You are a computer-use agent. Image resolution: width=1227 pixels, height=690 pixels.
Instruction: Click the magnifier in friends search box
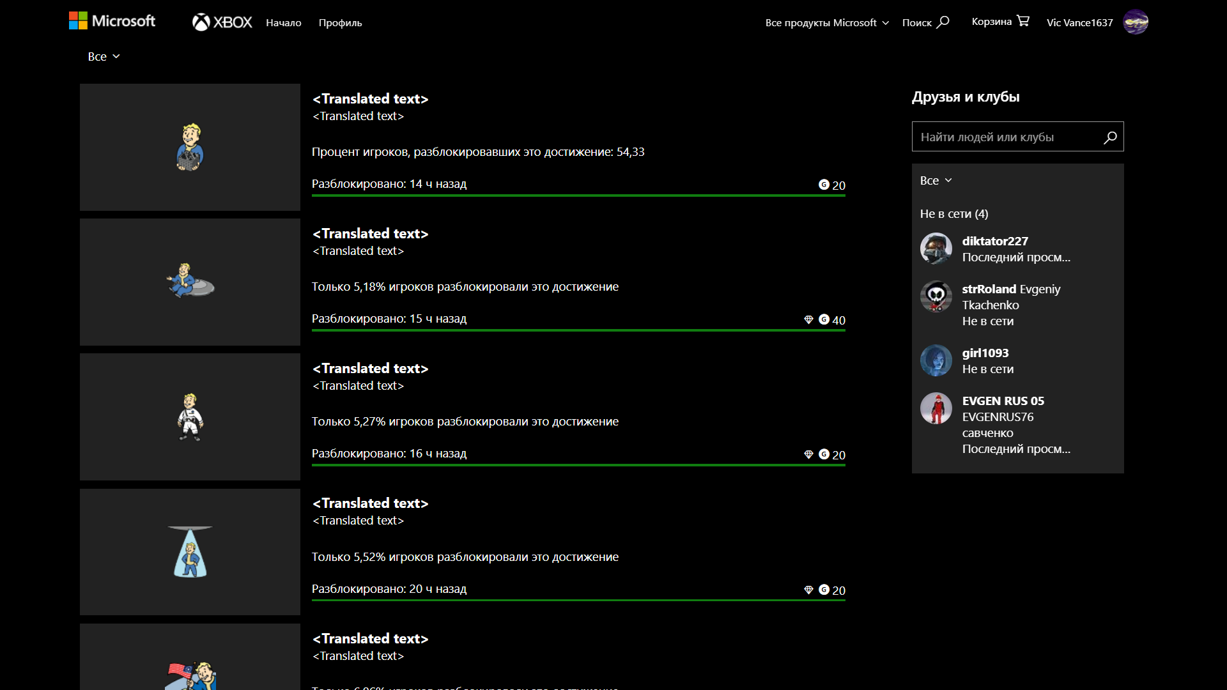pyautogui.click(x=1111, y=137)
